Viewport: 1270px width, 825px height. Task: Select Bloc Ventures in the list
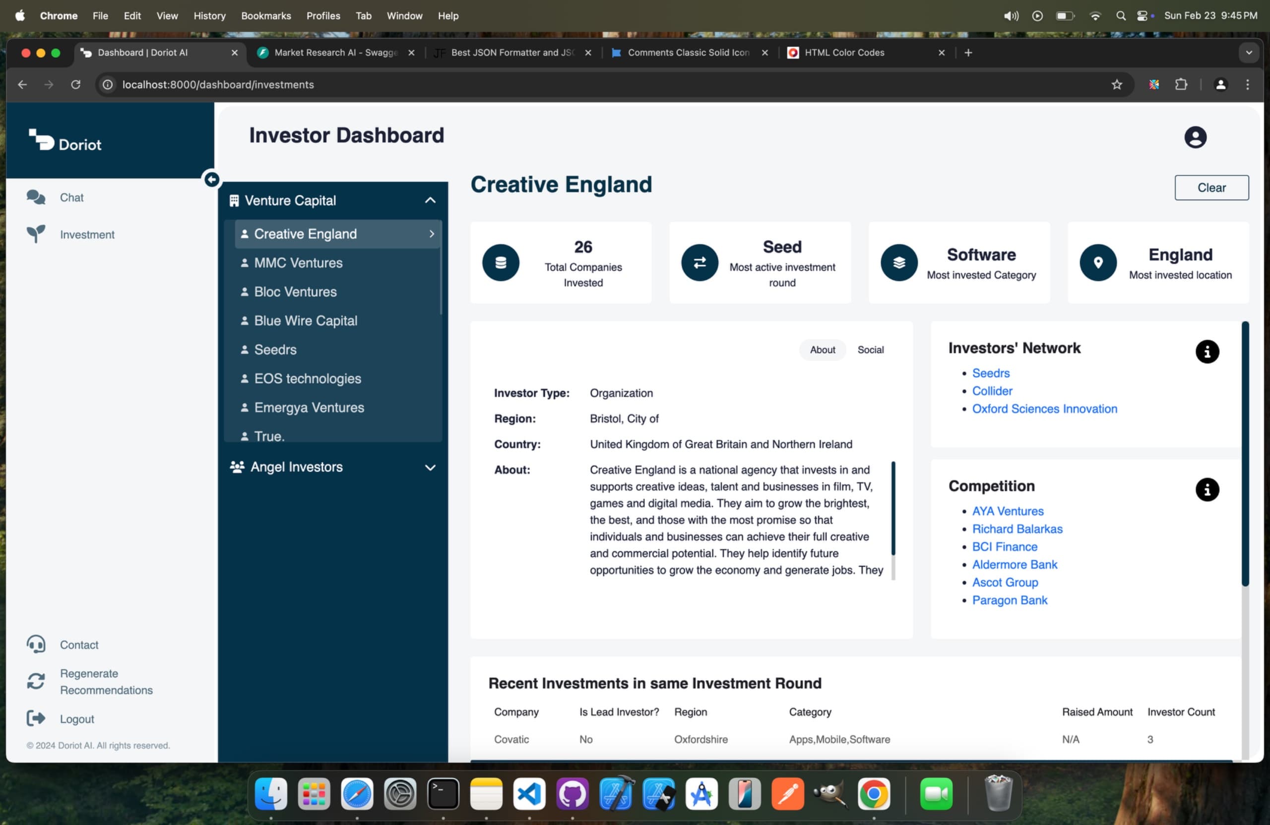click(x=336, y=292)
